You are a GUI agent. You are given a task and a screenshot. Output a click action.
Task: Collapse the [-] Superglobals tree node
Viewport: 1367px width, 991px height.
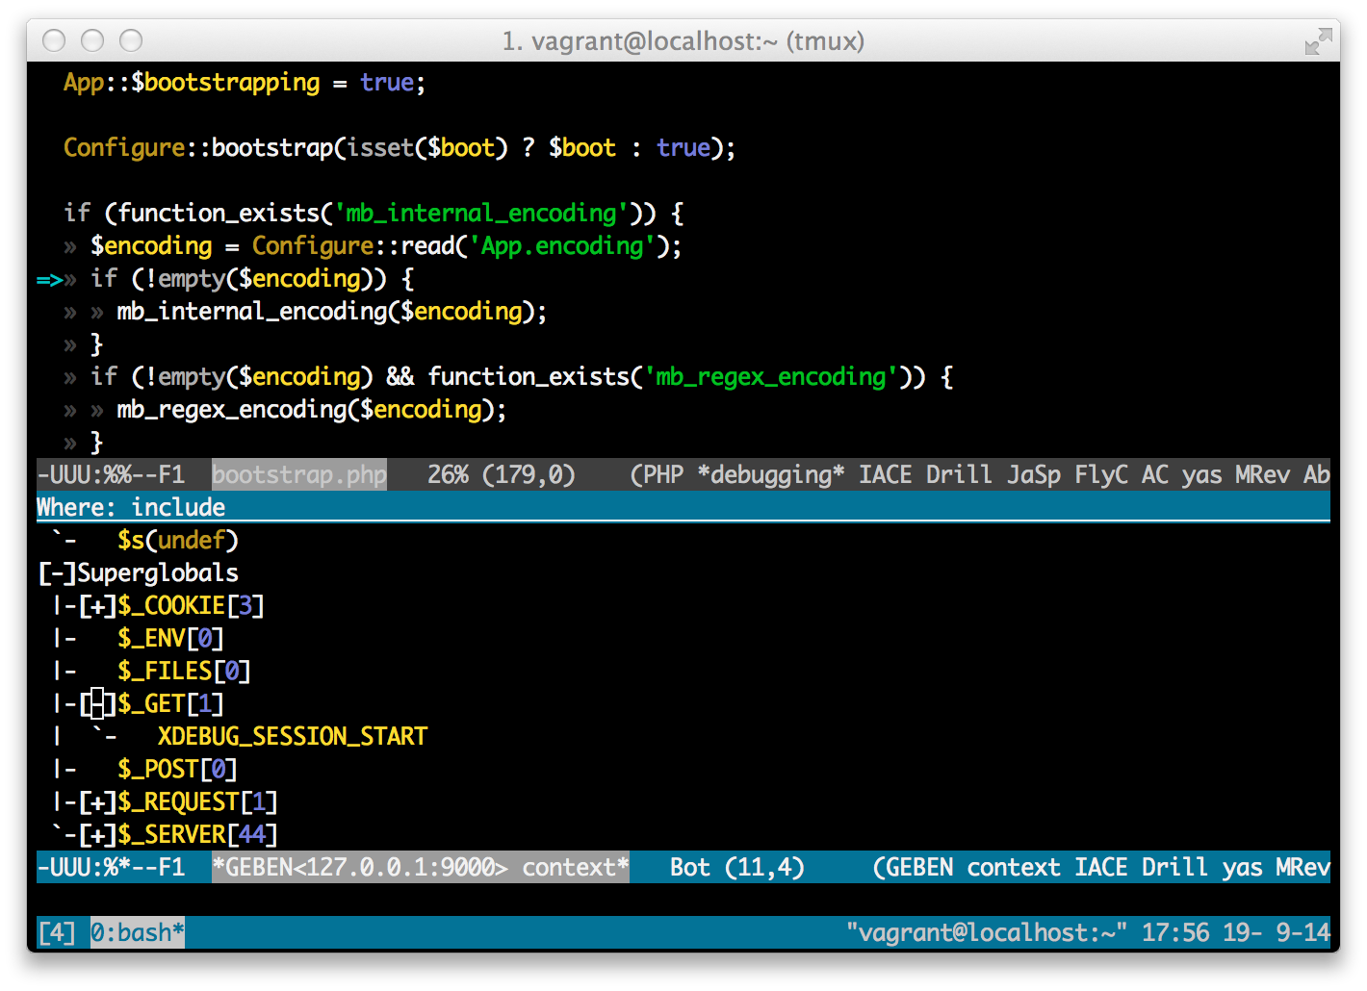coord(57,573)
